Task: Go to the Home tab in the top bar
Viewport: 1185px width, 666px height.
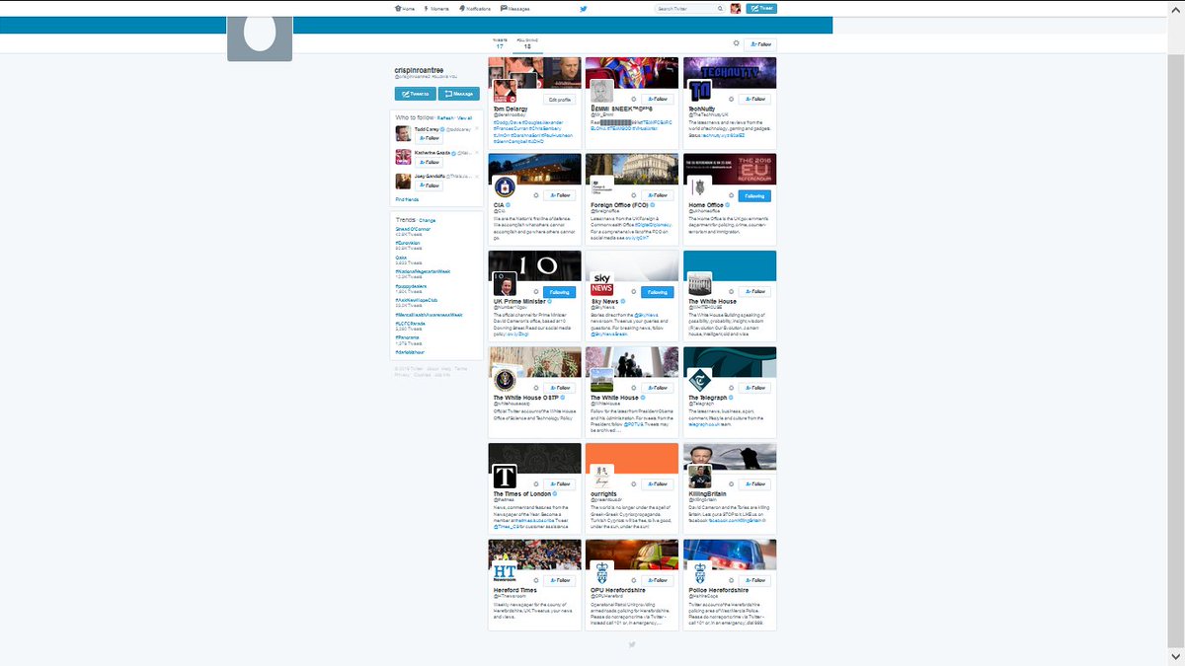Action: (404, 8)
